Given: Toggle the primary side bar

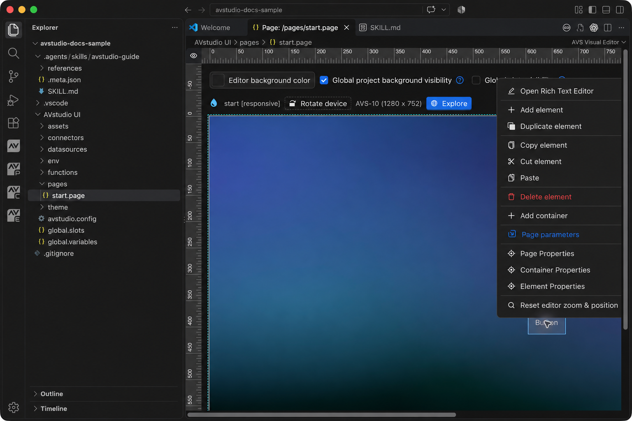Looking at the screenshot, I should tap(592, 10).
